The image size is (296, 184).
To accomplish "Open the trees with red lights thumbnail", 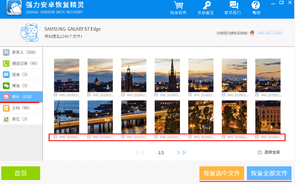I will (234, 117).
